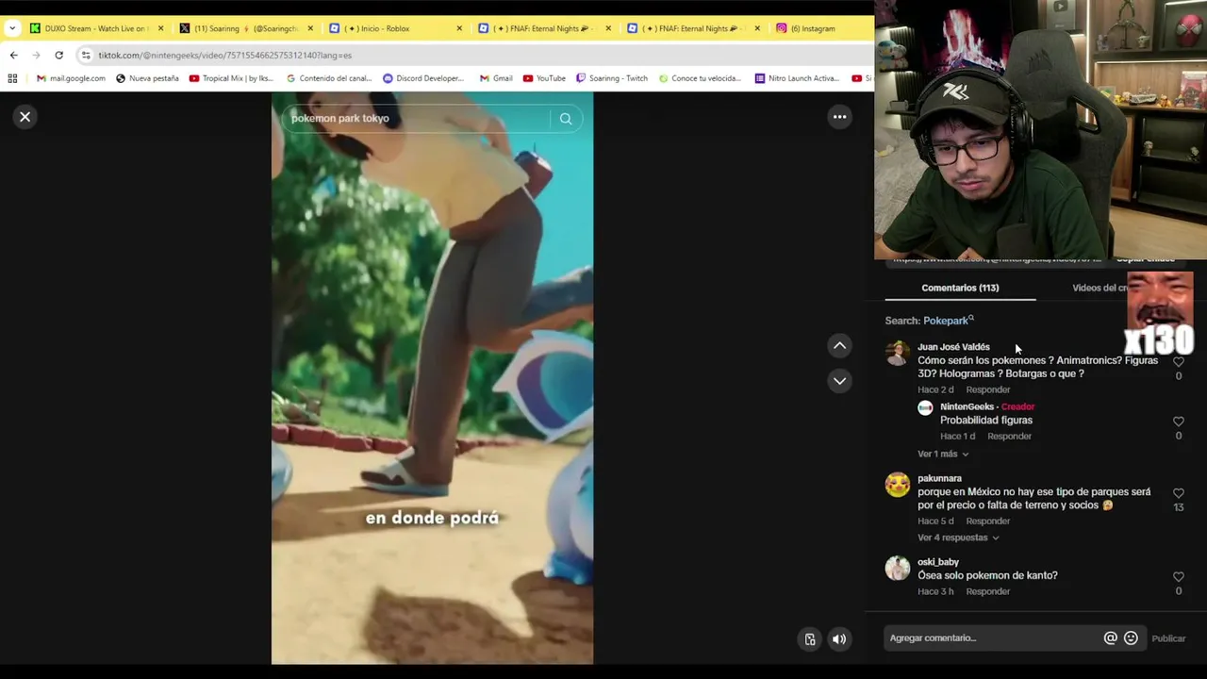Open Juan José Valdés' profile avatar
The height and width of the screenshot is (679, 1207).
(898, 353)
